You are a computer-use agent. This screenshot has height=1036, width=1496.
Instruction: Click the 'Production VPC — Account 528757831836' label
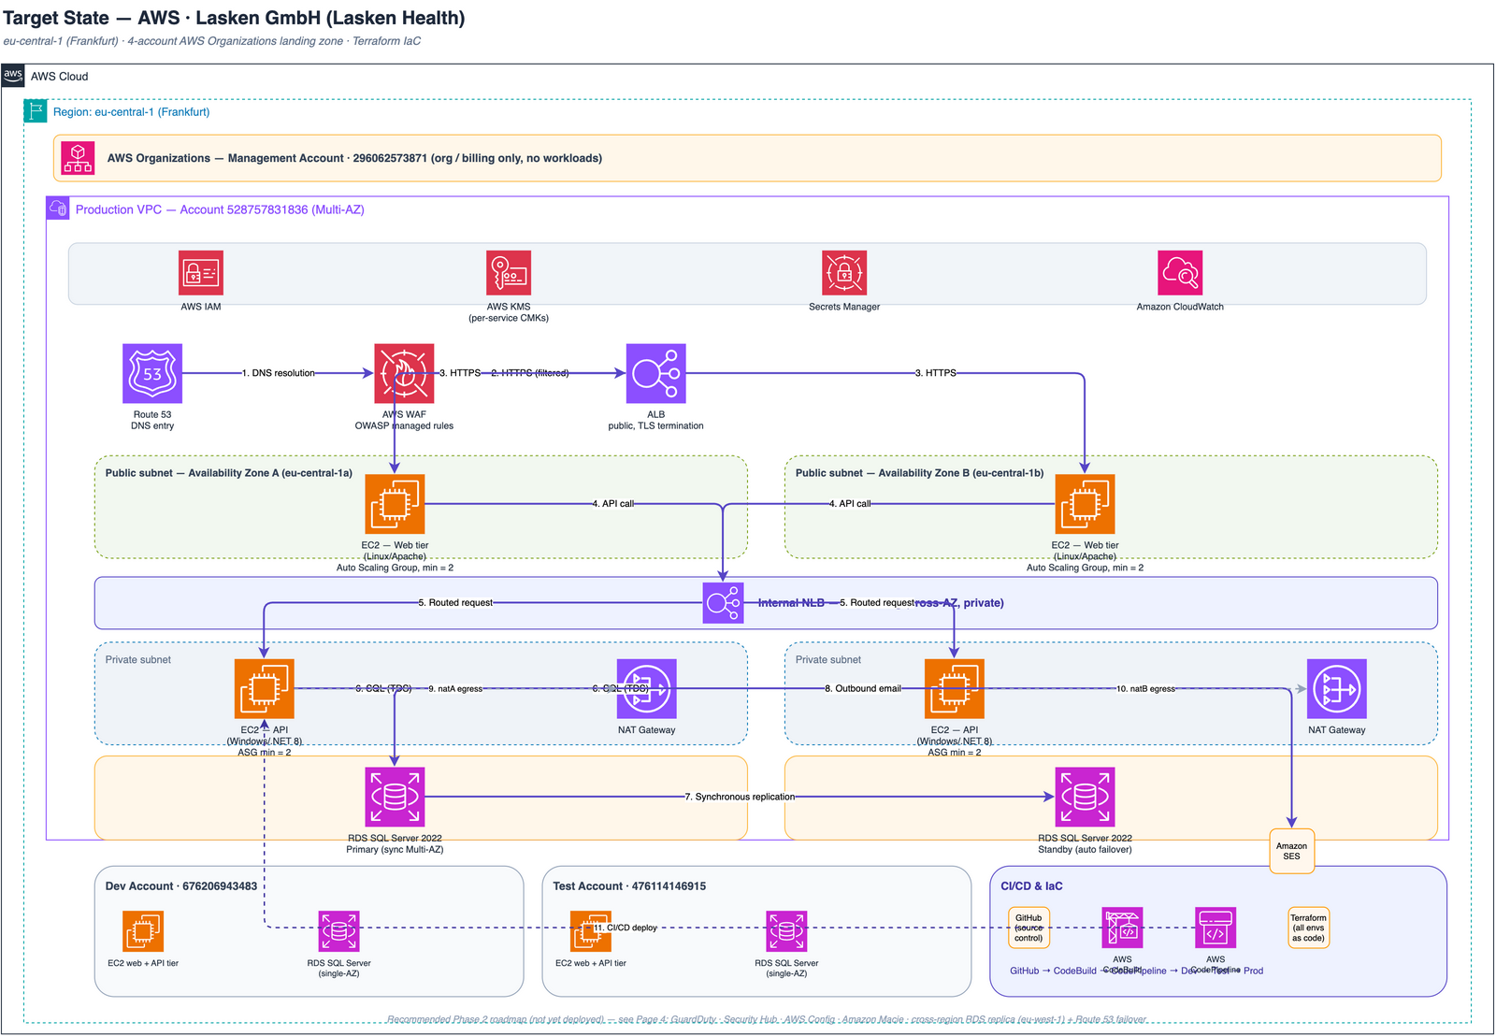[220, 209]
